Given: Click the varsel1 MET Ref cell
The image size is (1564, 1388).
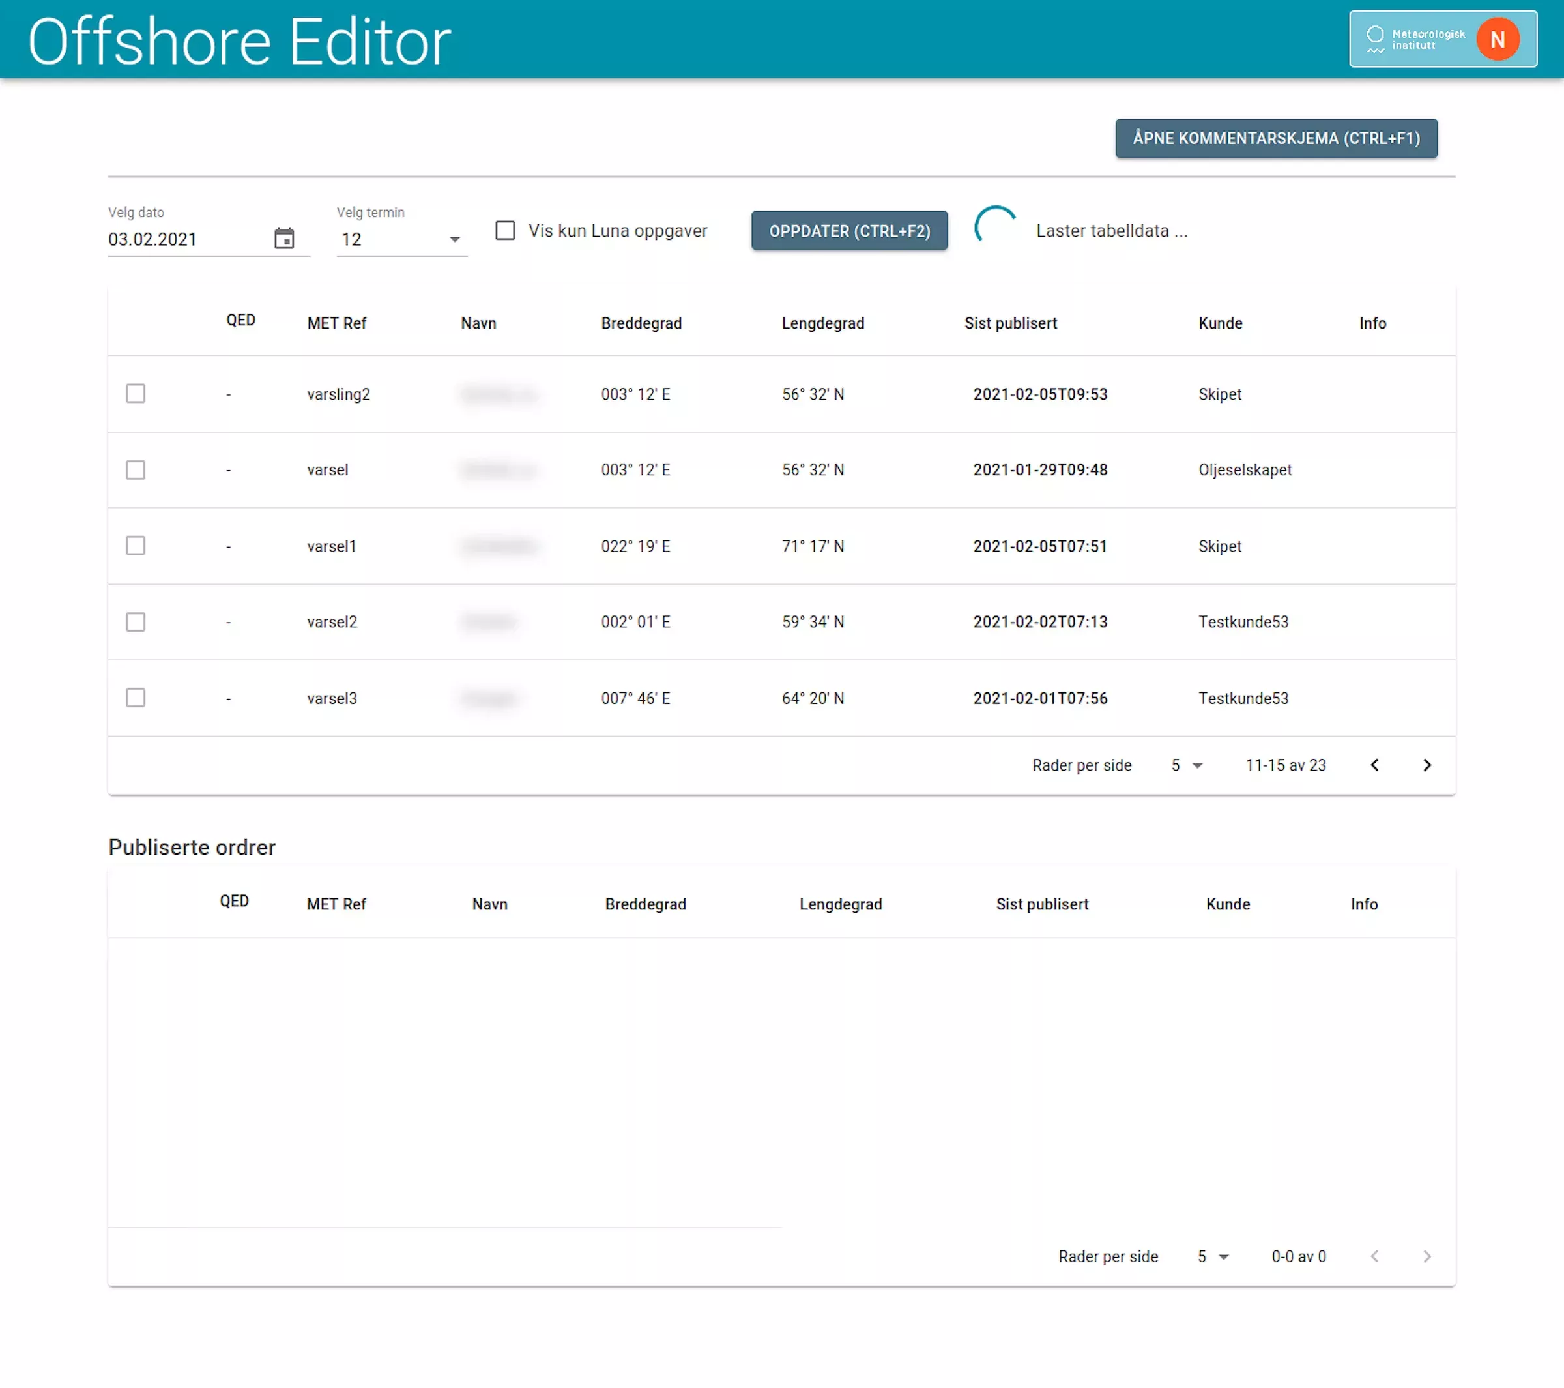Looking at the screenshot, I should tap(331, 546).
